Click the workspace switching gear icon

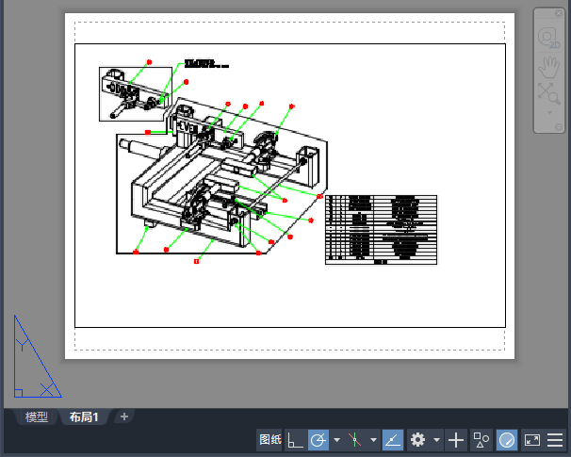[417, 440]
